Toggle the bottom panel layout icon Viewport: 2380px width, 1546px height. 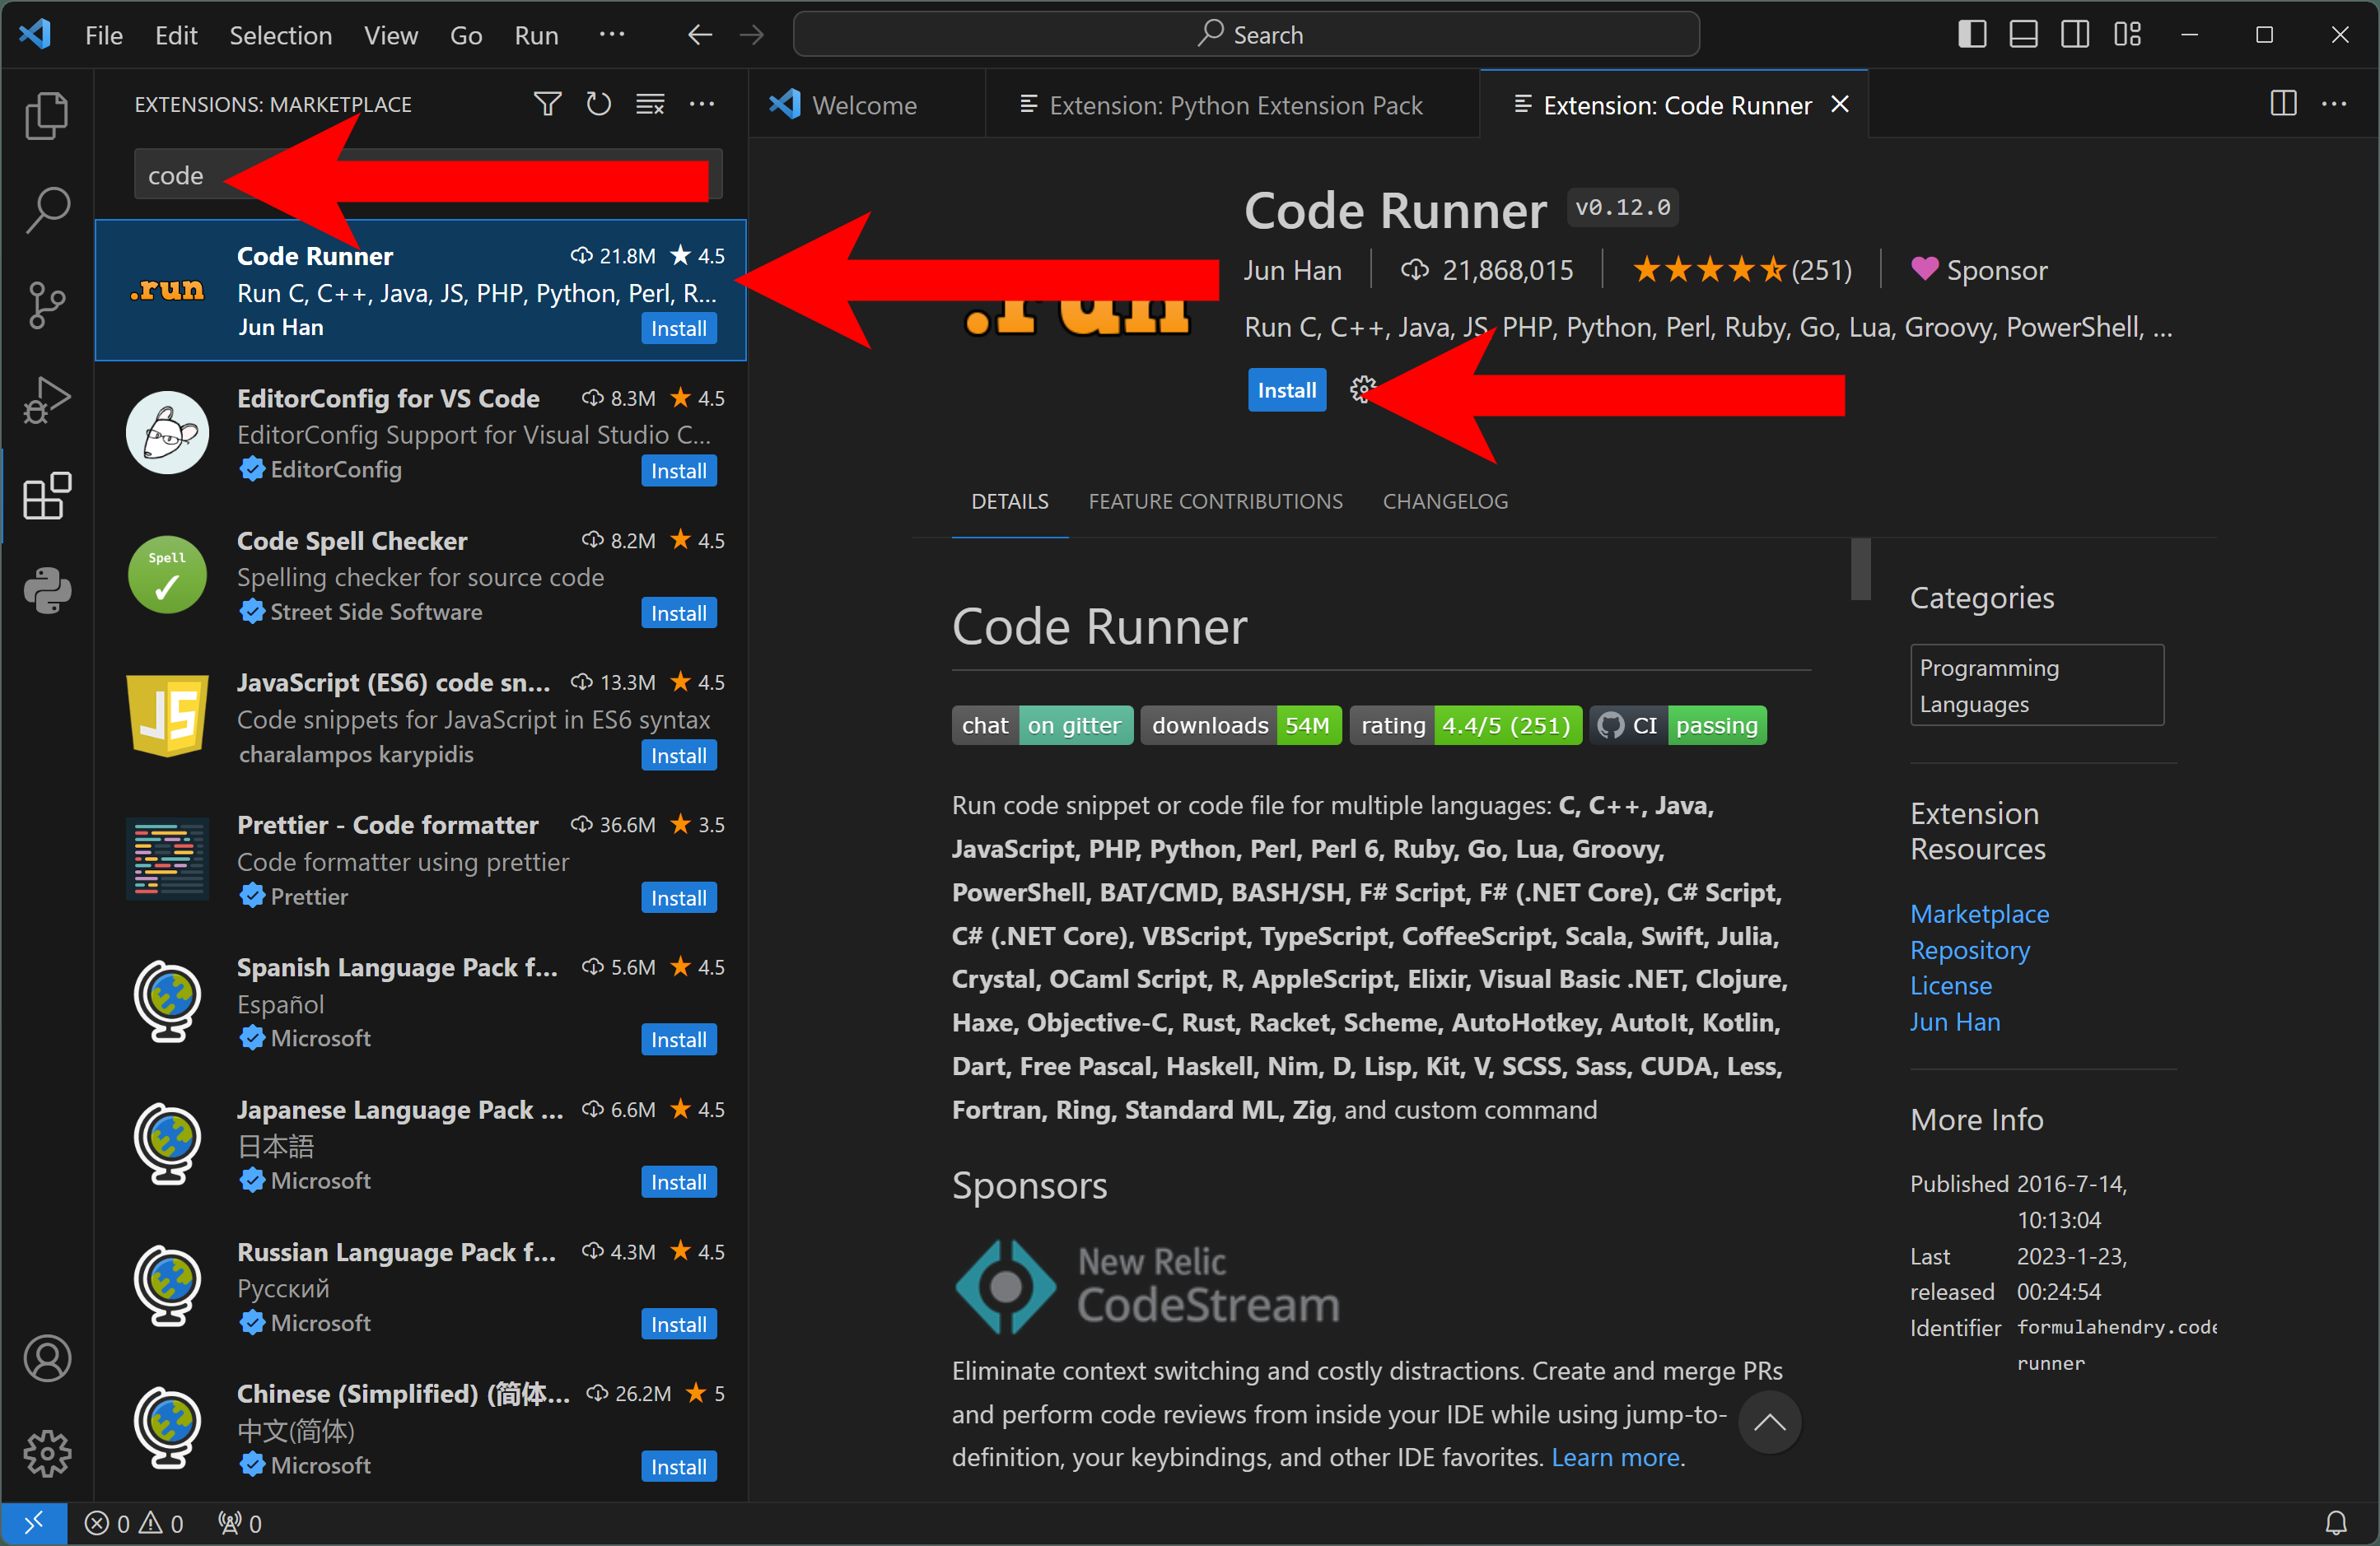[x=2024, y=35]
